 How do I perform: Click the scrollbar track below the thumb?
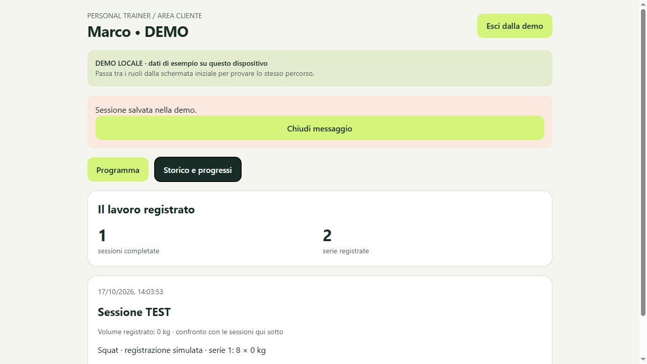[x=643, y=336]
